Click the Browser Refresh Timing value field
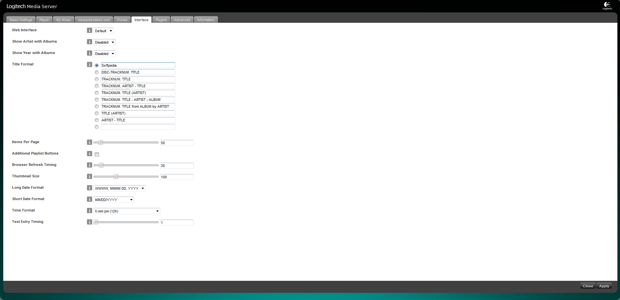The image size is (620, 300). (x=177, y=166)
